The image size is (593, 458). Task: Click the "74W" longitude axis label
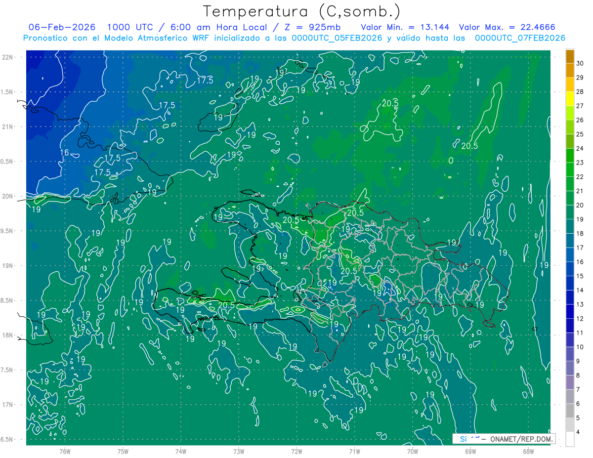tap(181, 452)
